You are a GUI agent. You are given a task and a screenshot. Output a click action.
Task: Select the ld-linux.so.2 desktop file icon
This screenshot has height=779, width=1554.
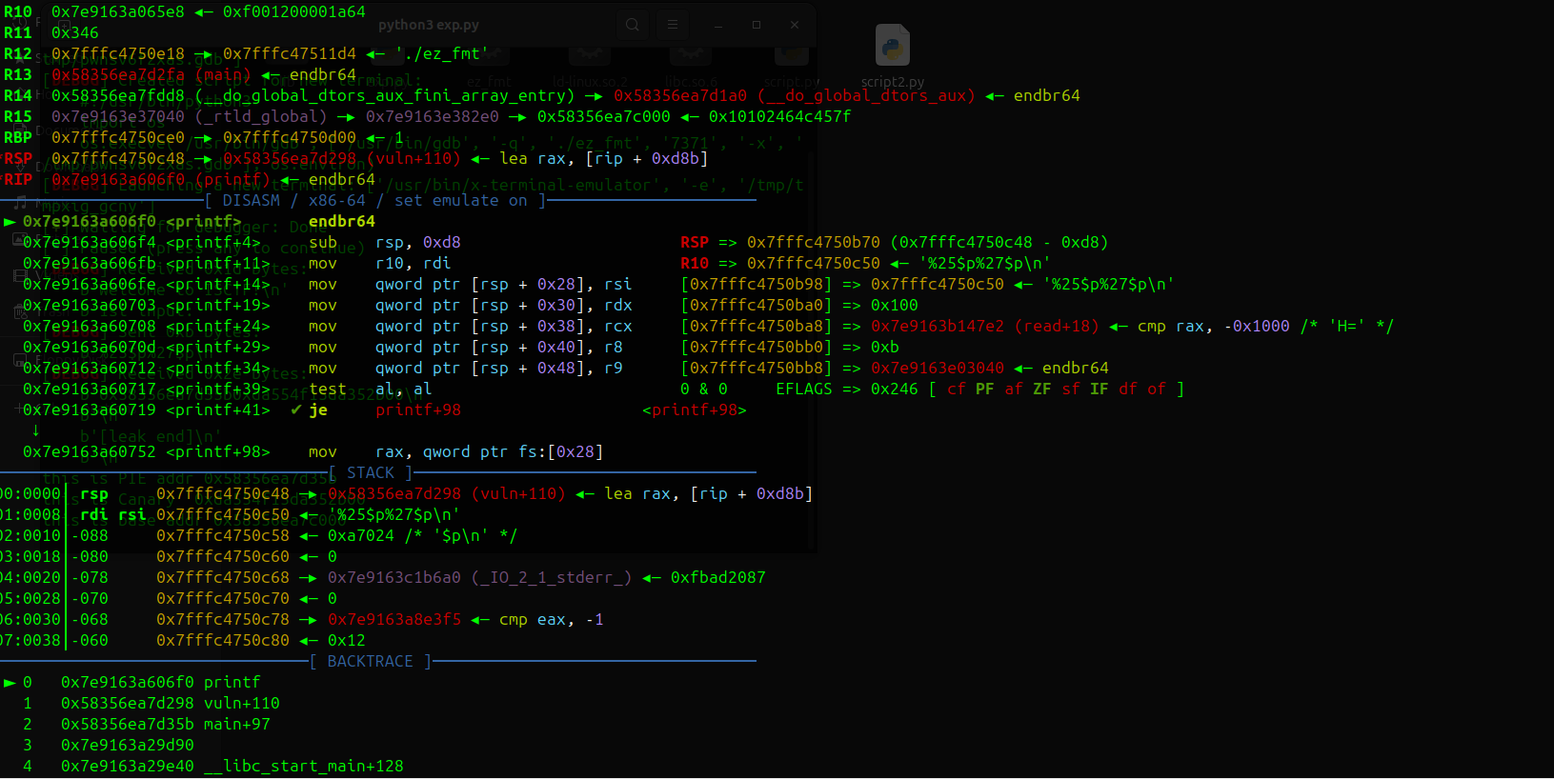coord(590,65)
